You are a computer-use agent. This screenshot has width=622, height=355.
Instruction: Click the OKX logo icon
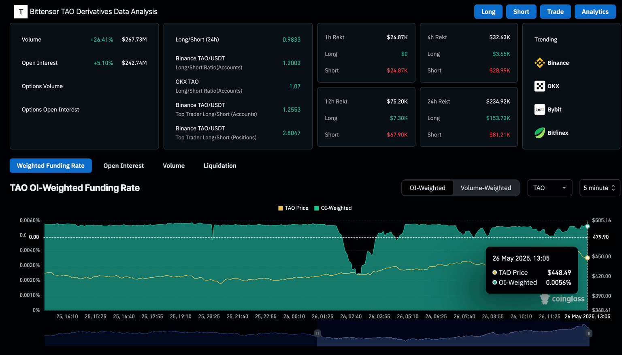(x=539, y=86)
